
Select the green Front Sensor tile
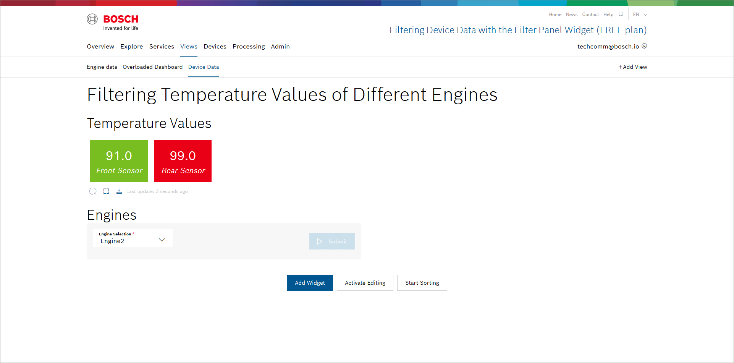click(119, 161)
